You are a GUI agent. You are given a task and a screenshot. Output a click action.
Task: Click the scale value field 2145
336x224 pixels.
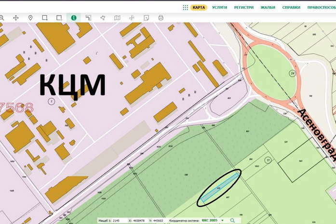[x=116, y=221]
